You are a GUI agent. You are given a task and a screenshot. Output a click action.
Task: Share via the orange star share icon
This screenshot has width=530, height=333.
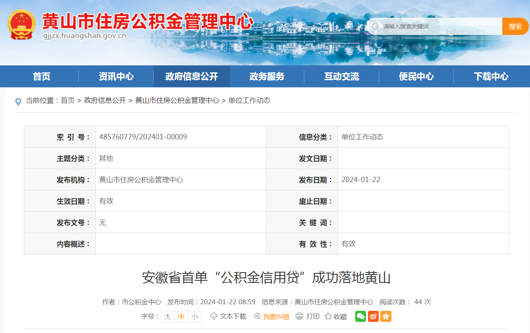(x=386, y=317)
